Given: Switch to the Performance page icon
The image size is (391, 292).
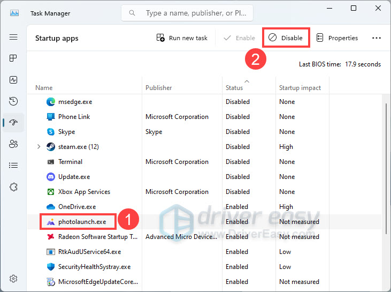Looking at the screenshot, I should coord(13,80).
